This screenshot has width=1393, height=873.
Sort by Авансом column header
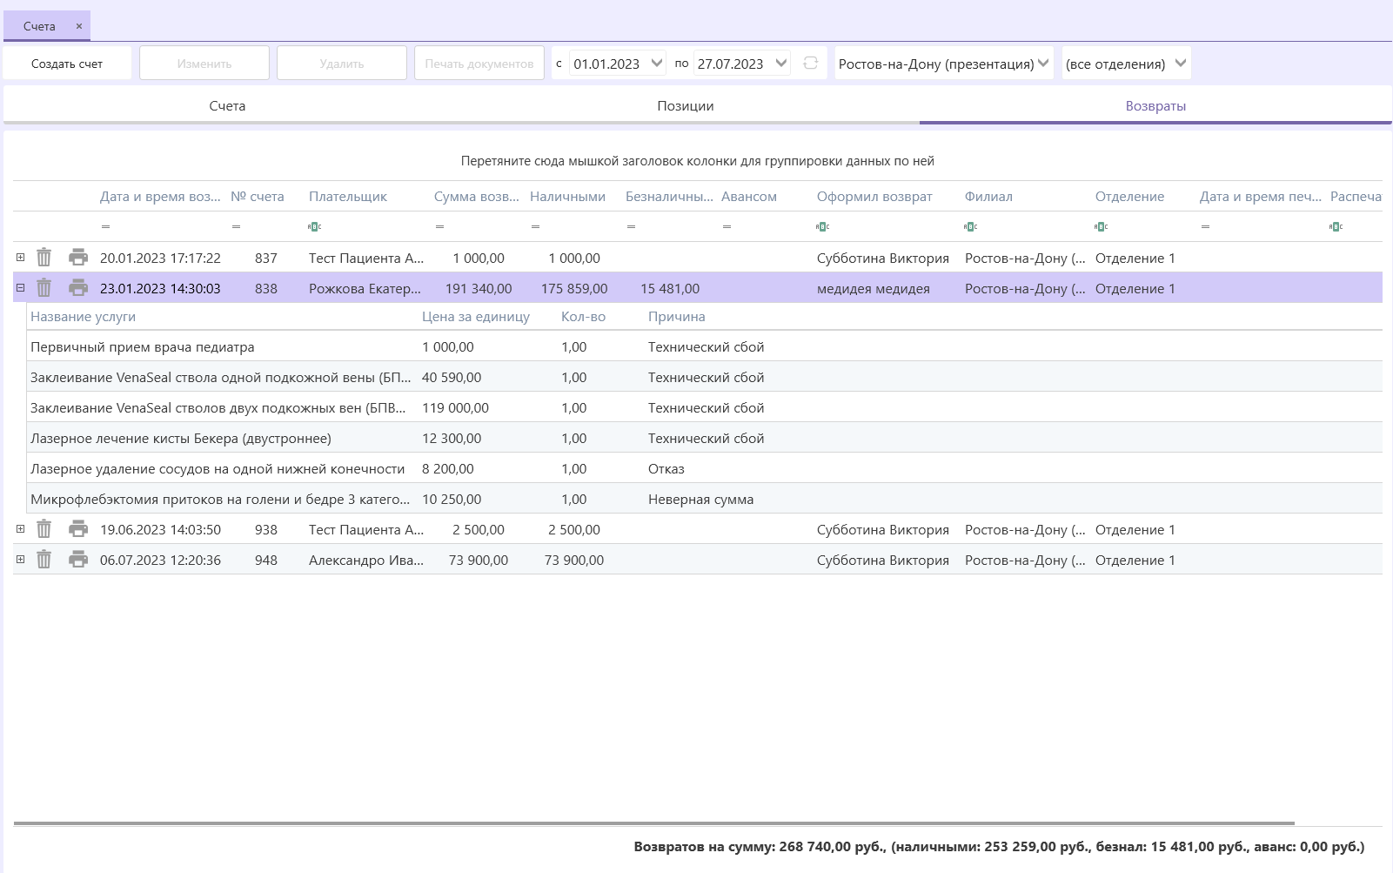coord(749,196)
